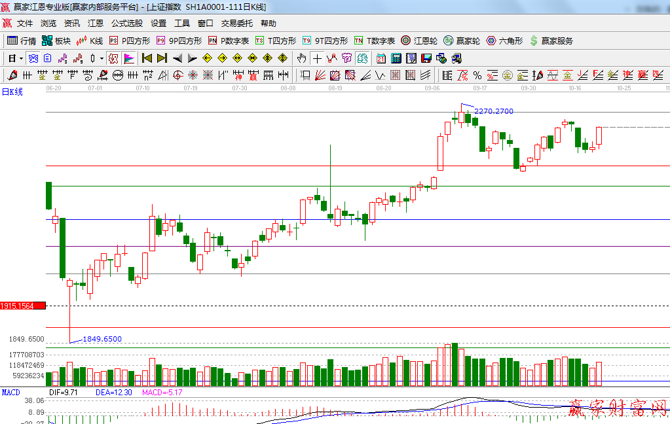Click the red 1915.1564 price label

pyautogui.click(x=23, y=306)
